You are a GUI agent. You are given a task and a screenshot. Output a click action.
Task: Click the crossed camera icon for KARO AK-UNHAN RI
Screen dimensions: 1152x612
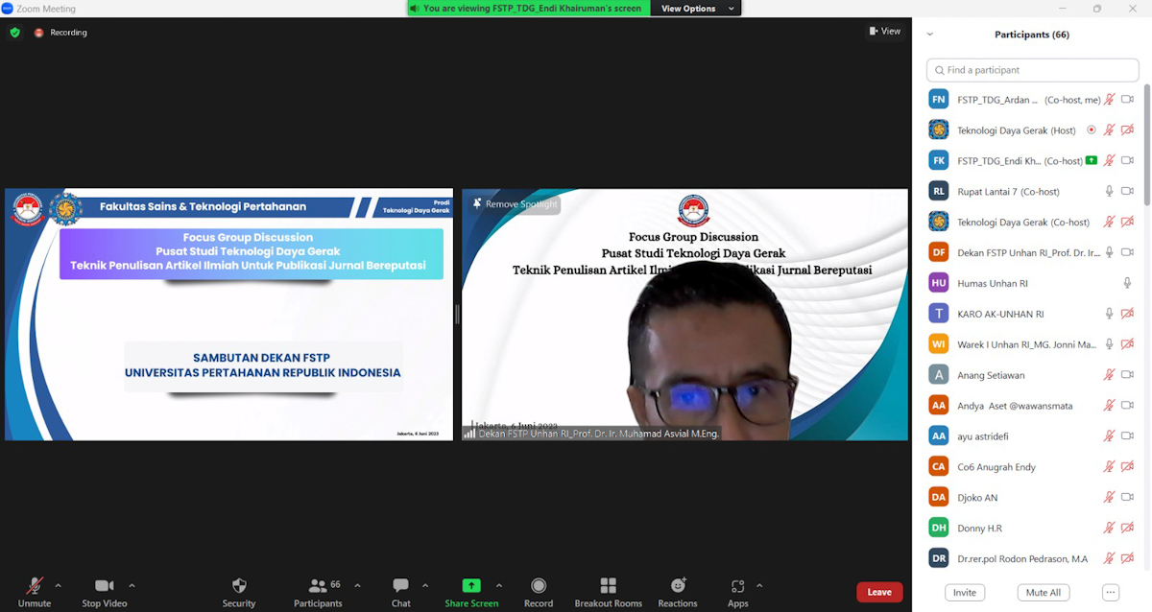tap(1127, 314)
